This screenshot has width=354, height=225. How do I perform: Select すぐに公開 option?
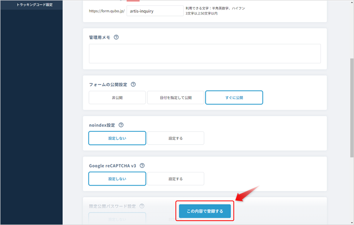[234, 98]
